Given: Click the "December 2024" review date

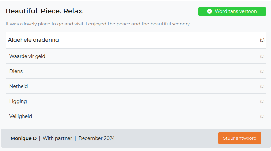Looking at the screenshot, I should [97, 138].
